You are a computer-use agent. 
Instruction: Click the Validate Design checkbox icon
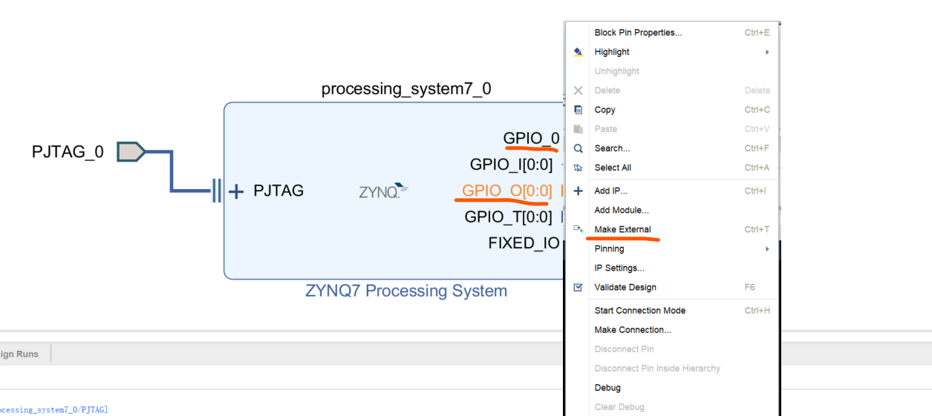(579, 287)
